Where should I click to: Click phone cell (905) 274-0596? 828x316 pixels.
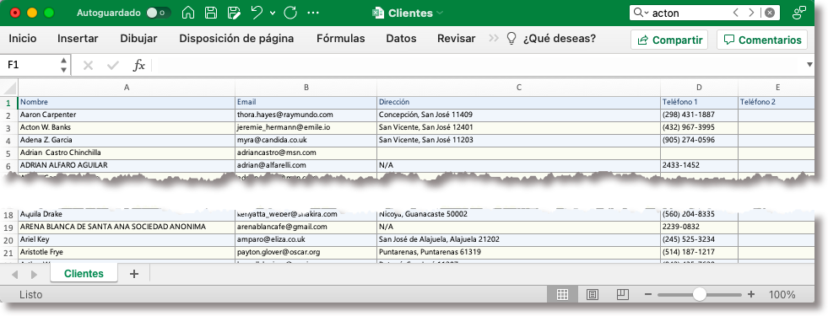[699, 140]
